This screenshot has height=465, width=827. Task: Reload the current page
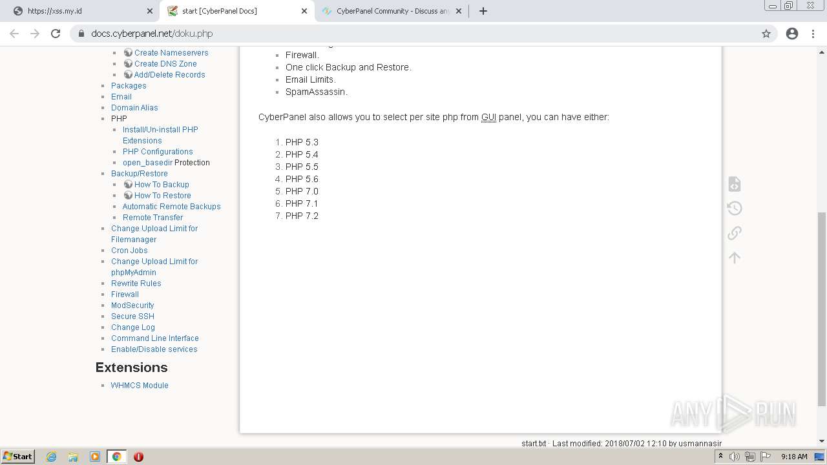point(56,34)
